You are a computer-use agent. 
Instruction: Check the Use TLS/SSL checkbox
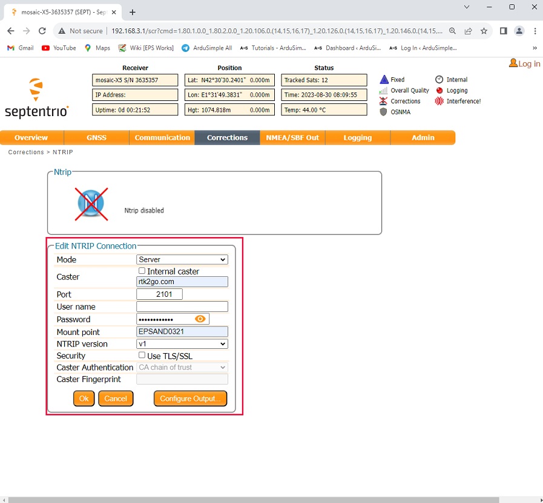[142, 355]
